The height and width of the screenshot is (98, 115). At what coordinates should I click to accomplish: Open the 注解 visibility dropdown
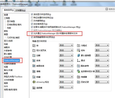(x=66, y=55)
